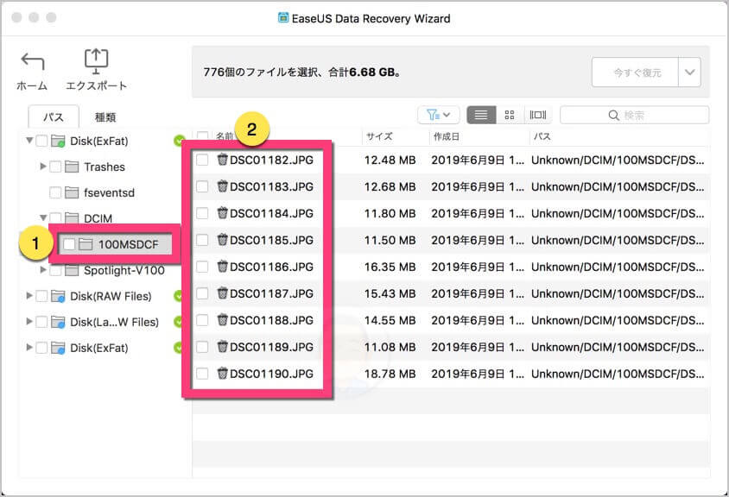Go back using the Home arrow icon

point(33,61)
